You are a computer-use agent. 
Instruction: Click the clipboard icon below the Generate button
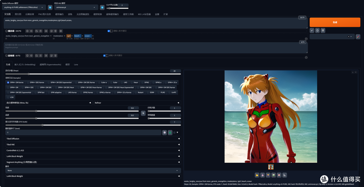317,30
